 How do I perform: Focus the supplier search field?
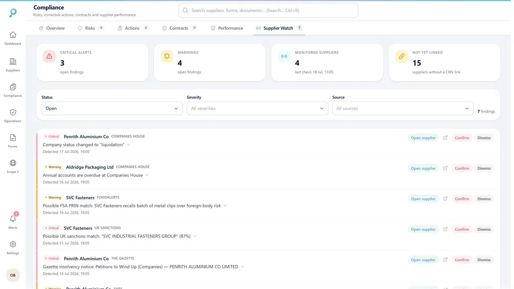(268, 10)
